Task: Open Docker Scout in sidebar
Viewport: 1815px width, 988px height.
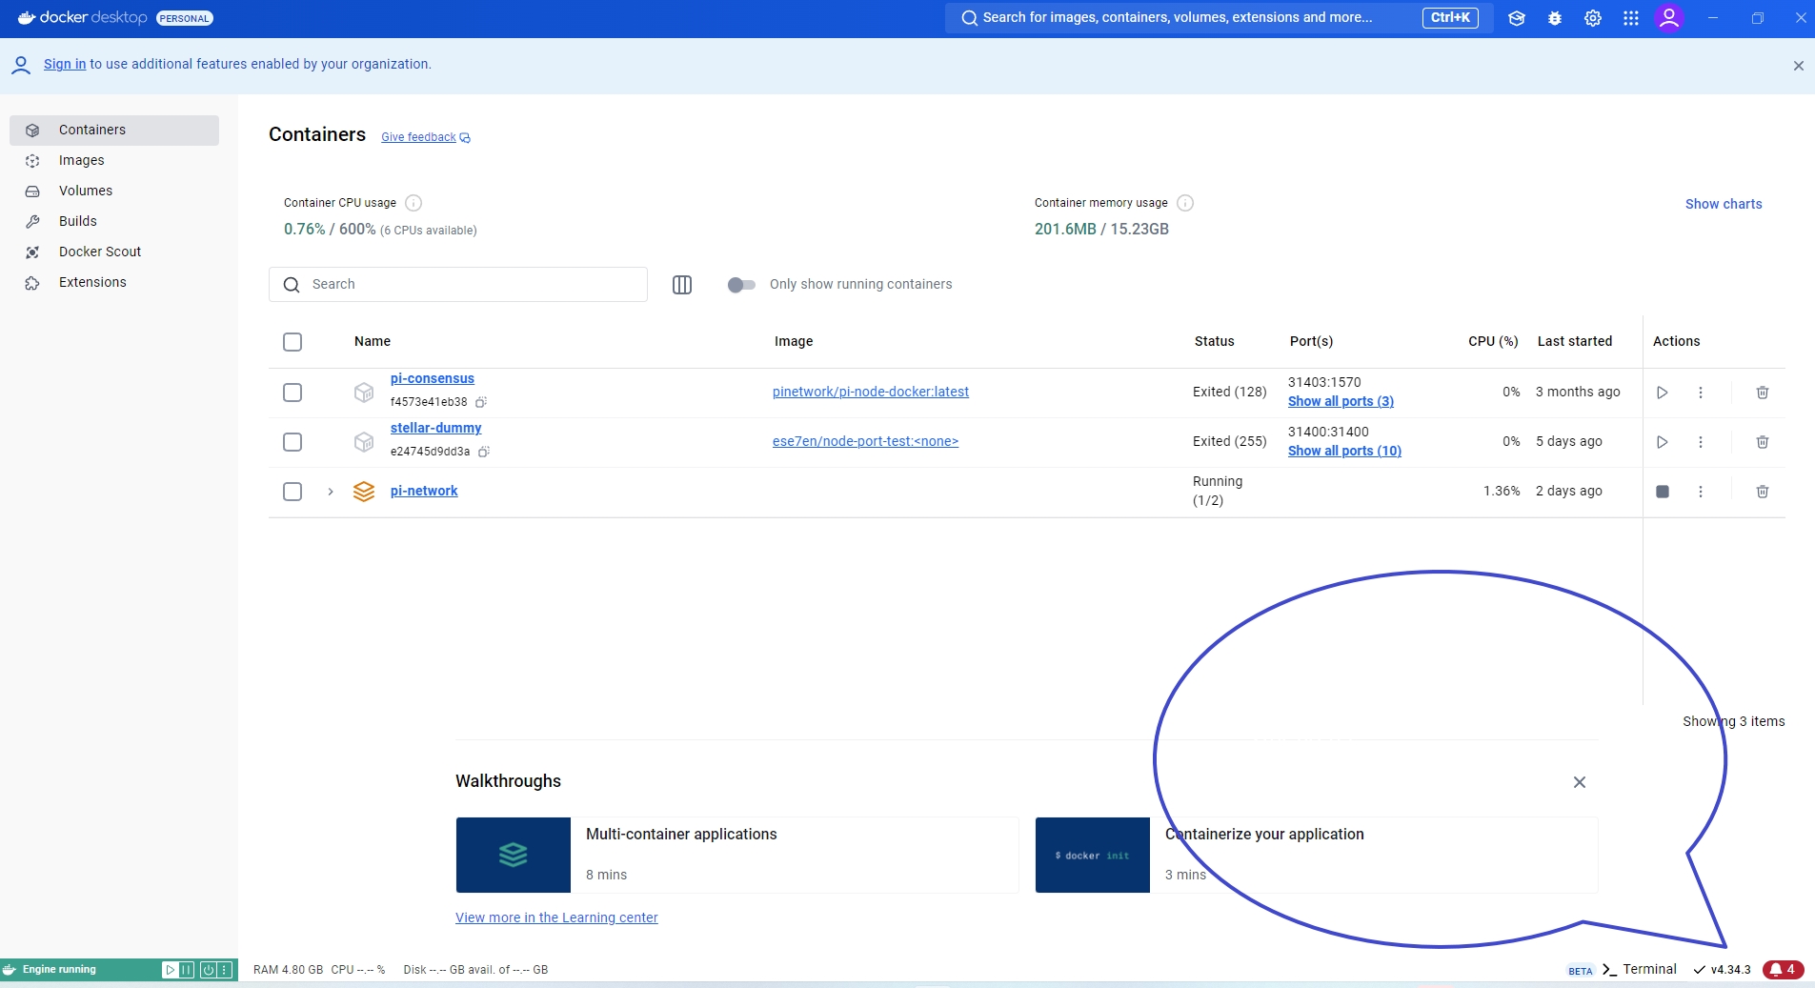Action: coord(114,252)
